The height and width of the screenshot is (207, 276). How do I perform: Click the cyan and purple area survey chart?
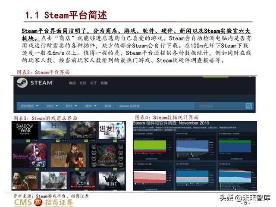235,177
